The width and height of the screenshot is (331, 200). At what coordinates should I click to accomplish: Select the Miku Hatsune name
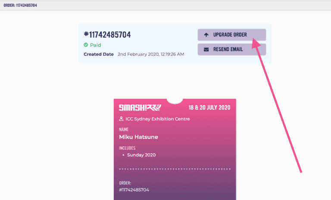(x=138, y=137)
